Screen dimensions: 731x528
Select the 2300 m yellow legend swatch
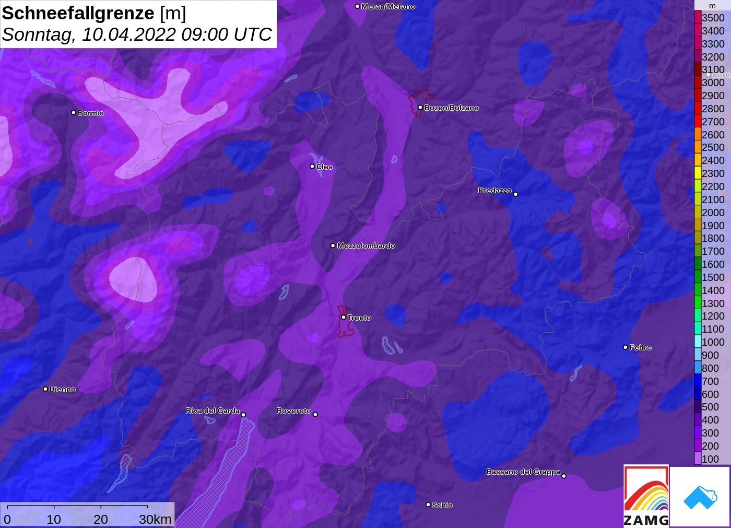click(698, 173)
